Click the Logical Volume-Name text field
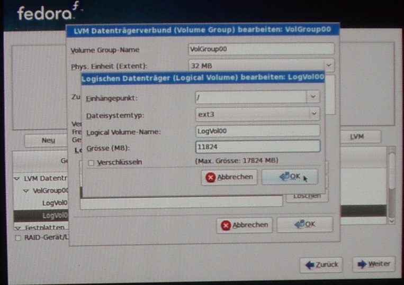This screenshot has width=404, height=285. tap(257, 131)
